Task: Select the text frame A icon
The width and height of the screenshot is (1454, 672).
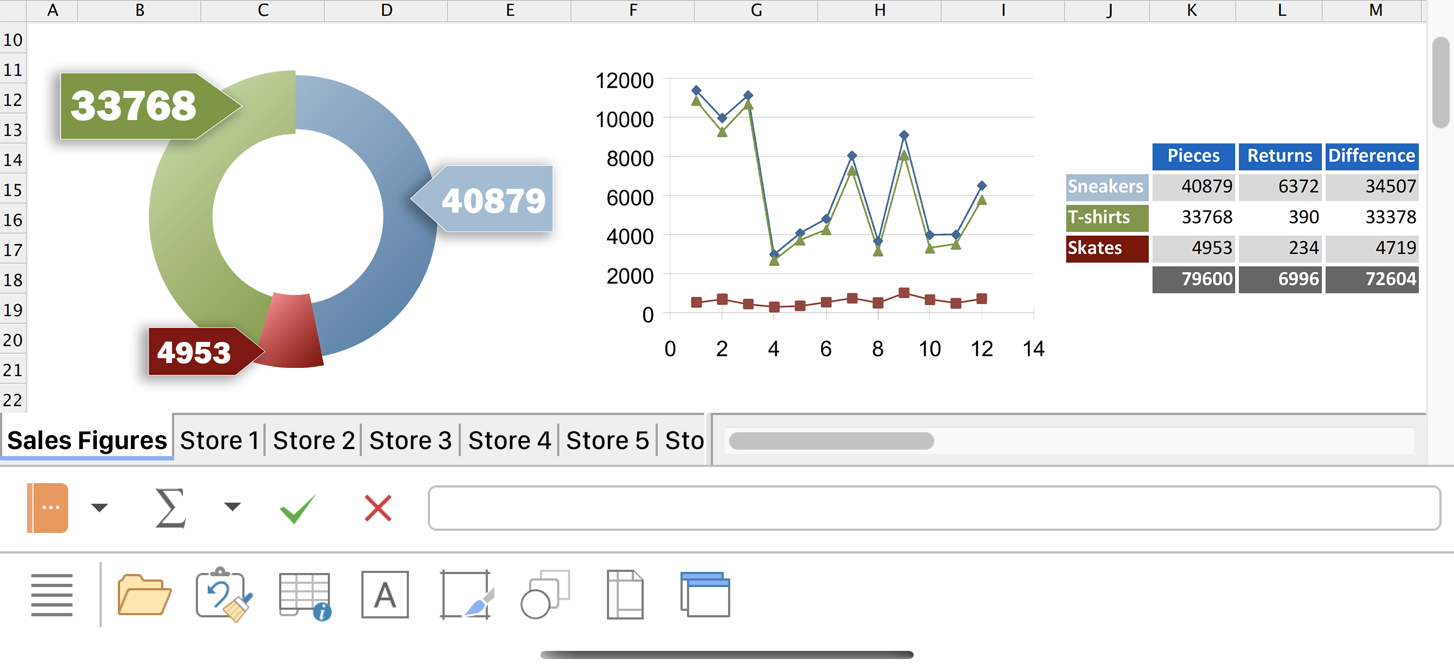Action: (385, 595)
